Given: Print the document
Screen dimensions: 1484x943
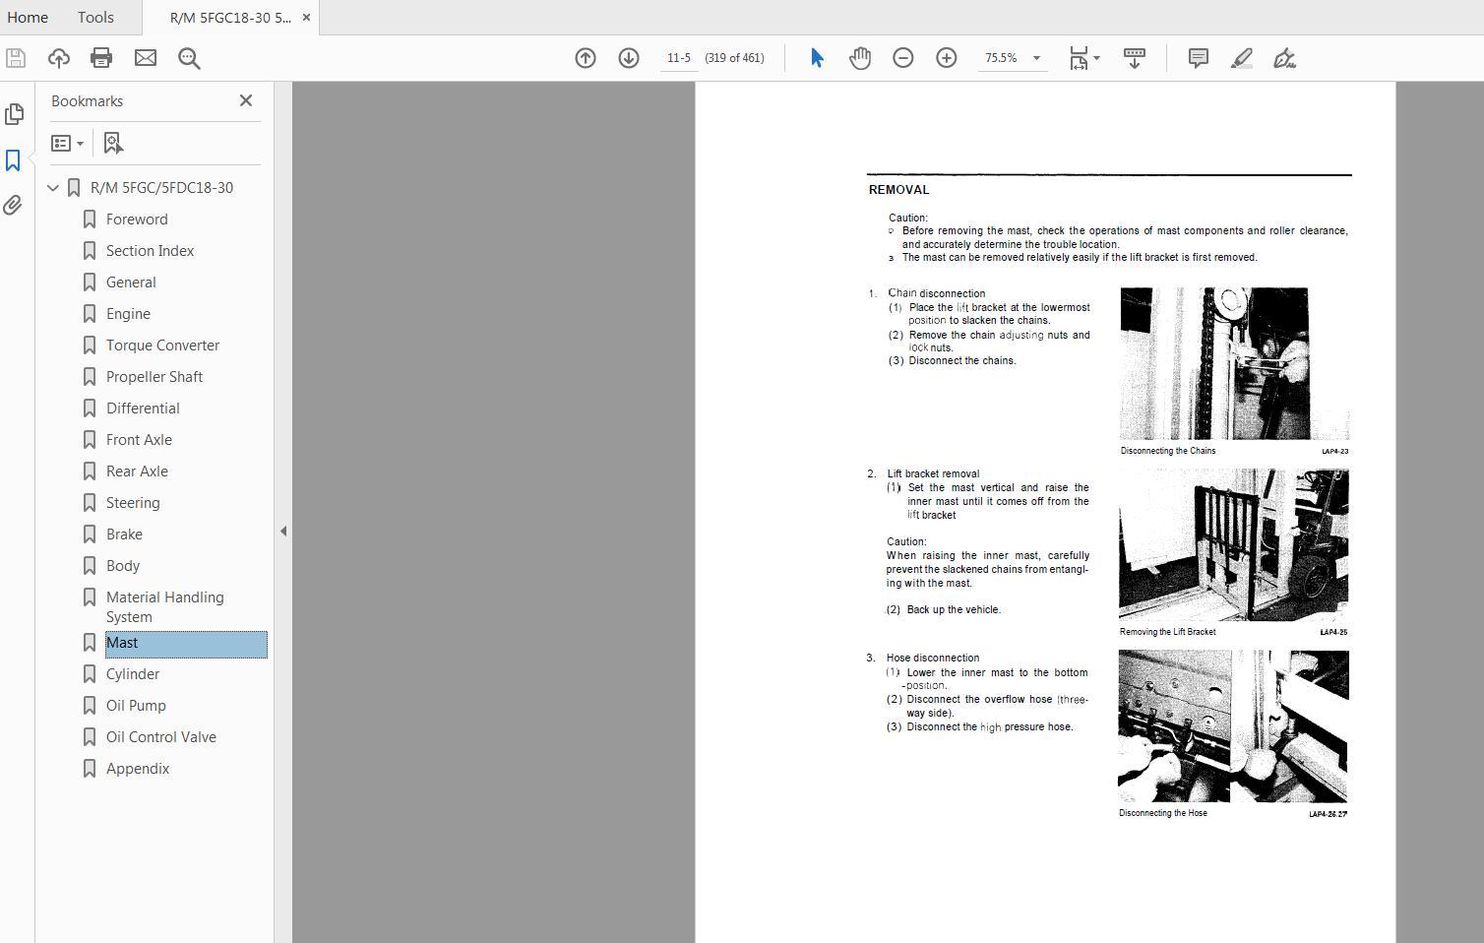Looking at the screenshot, I should [101, 58].
